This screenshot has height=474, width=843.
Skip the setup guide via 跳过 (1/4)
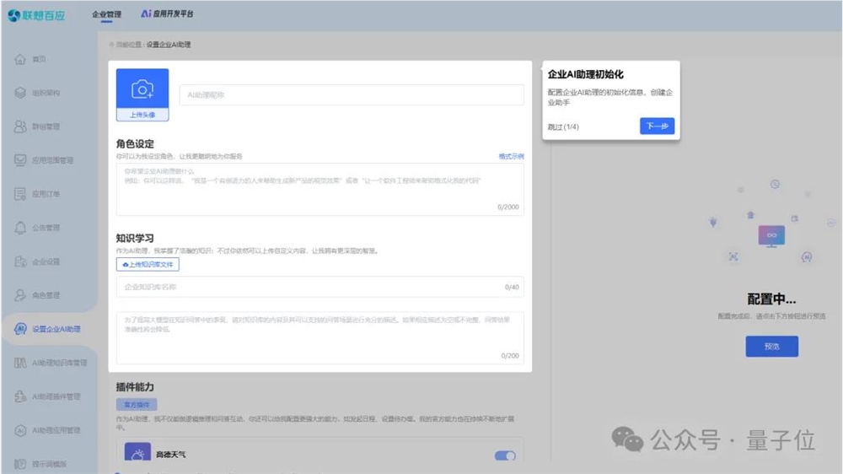[563, 127]
